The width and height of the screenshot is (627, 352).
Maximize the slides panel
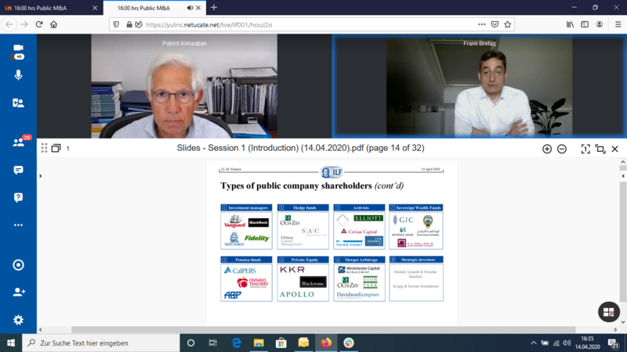pos(600,149)
